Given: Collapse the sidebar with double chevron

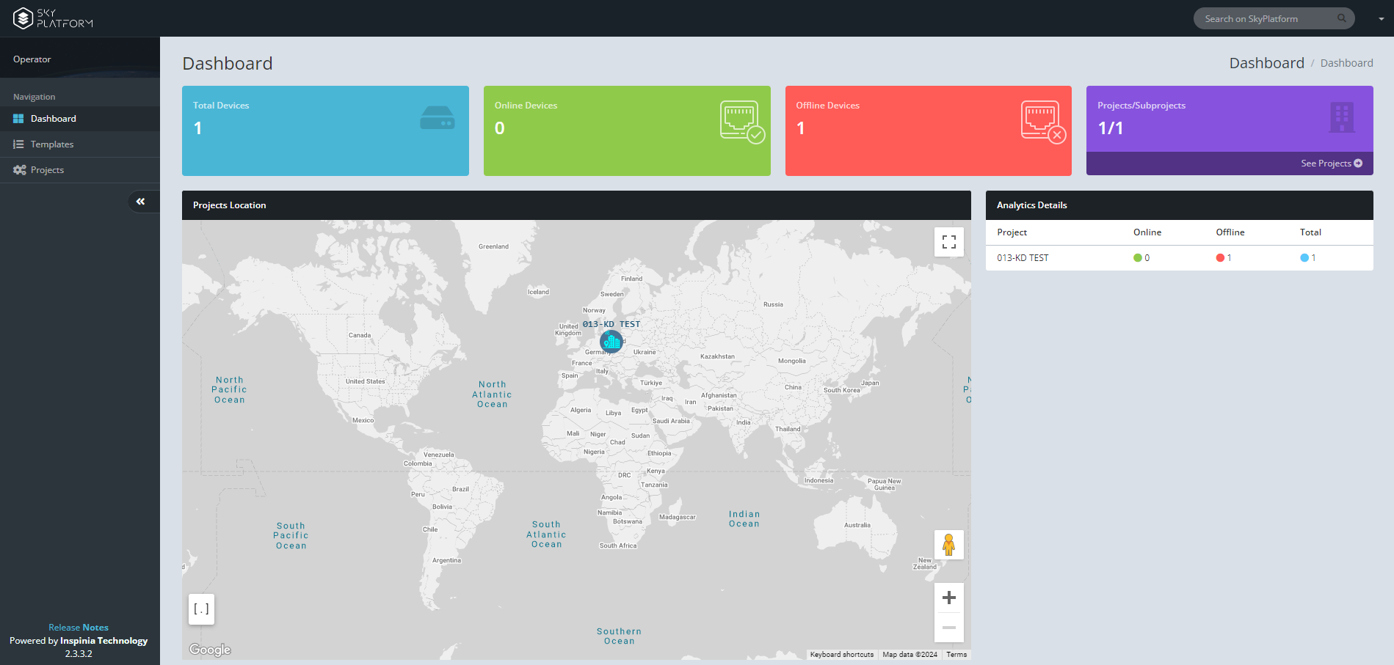Looking at the screenshot, I should [x=140, y=202].
